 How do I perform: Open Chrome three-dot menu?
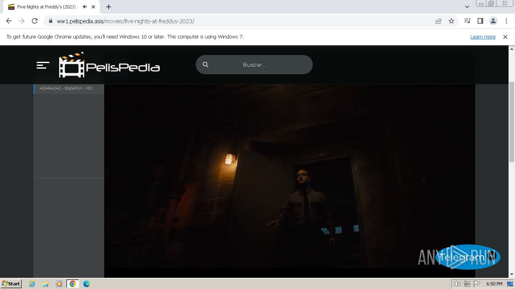click(506, 21)
